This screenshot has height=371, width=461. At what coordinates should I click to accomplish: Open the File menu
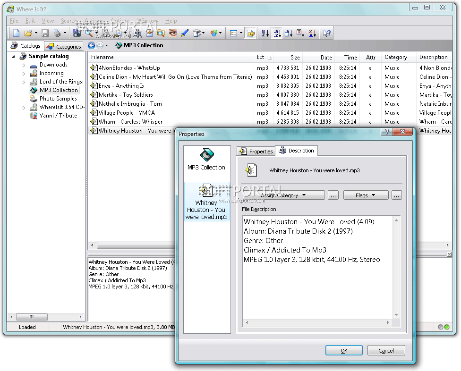[x=14, y=21]
